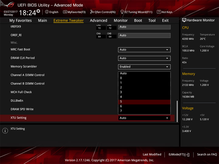Click the Hot Keys question mark icon

click(x=159, y=12)
